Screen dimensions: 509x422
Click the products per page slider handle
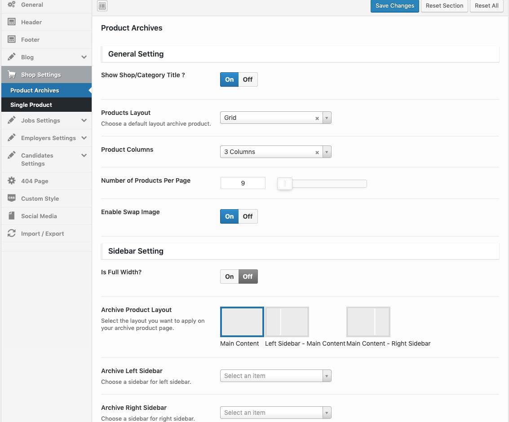285,184
